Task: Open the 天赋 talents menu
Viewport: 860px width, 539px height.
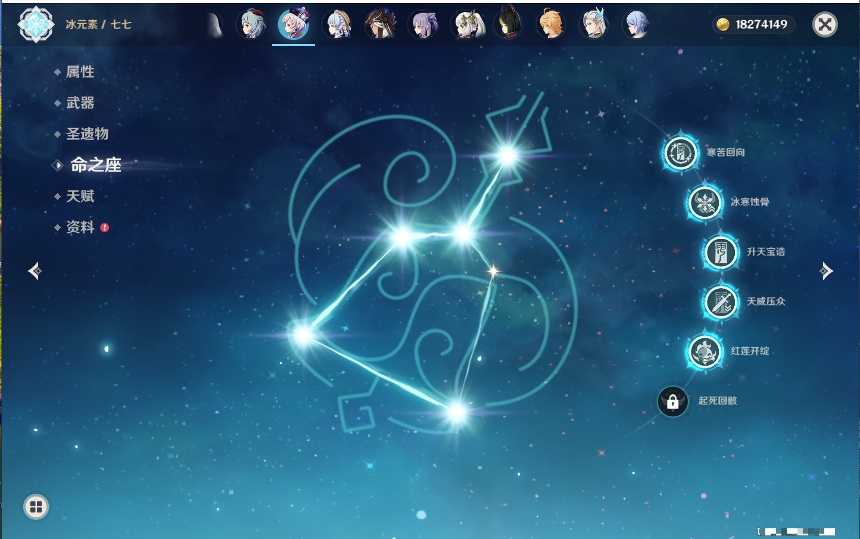Action: click(80, 196)
